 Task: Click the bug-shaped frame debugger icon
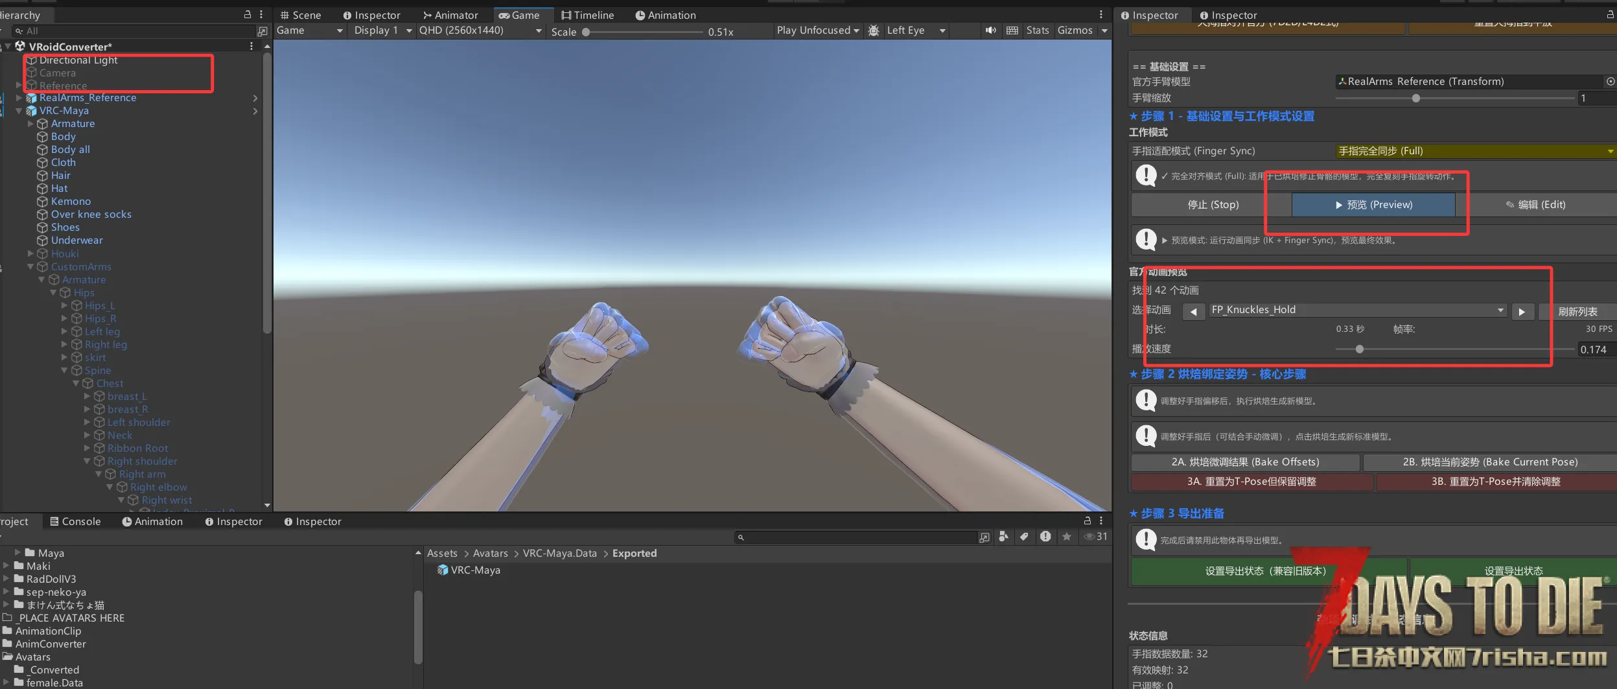click(x=874, y=30)
